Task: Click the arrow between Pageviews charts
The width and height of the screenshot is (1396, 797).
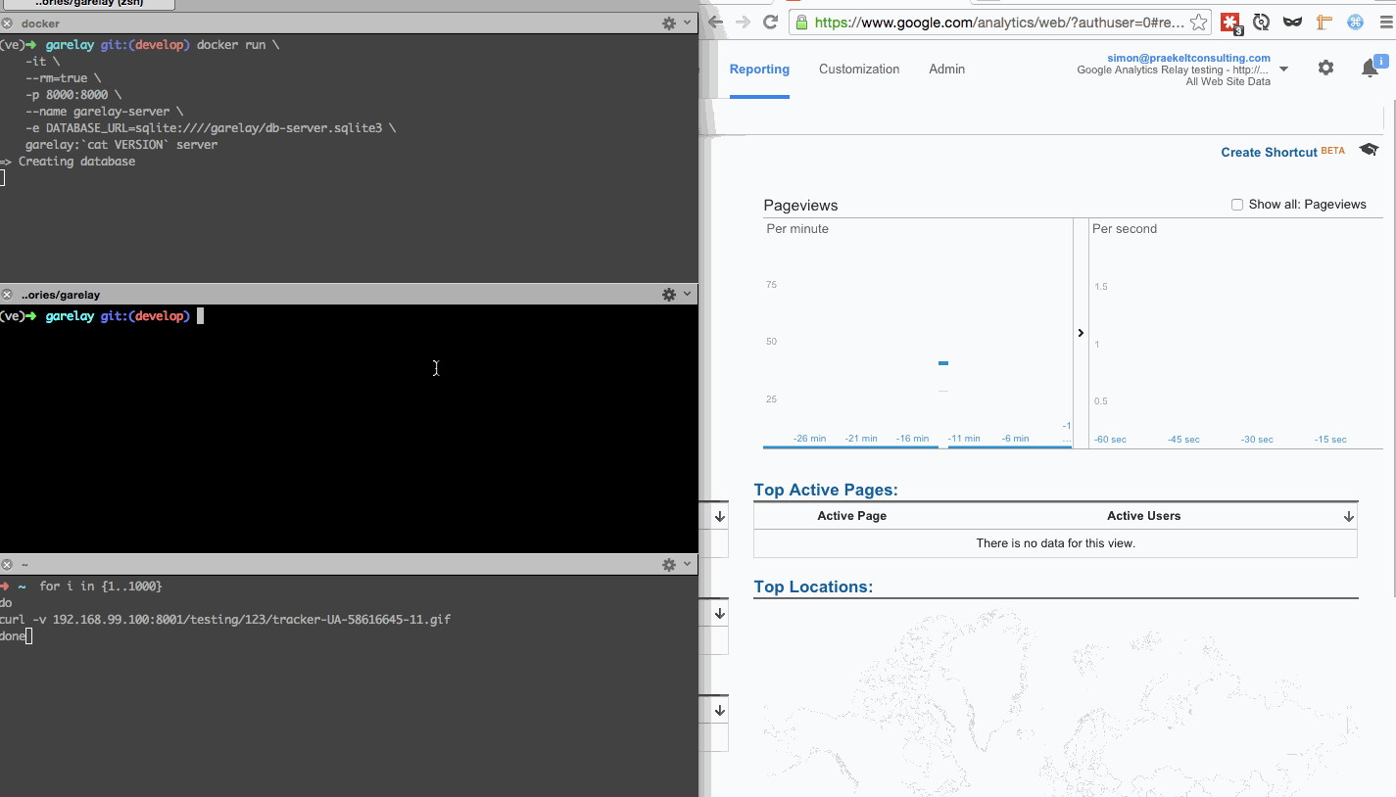Action: tap(1081, 333)
